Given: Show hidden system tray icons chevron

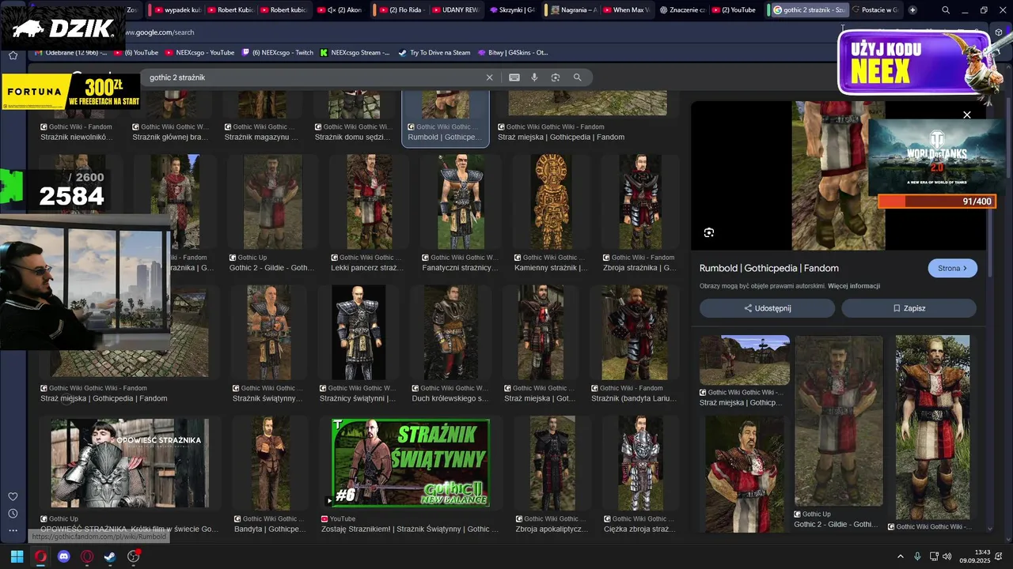Looking at the screenshot, I should [x=900, y=556].
